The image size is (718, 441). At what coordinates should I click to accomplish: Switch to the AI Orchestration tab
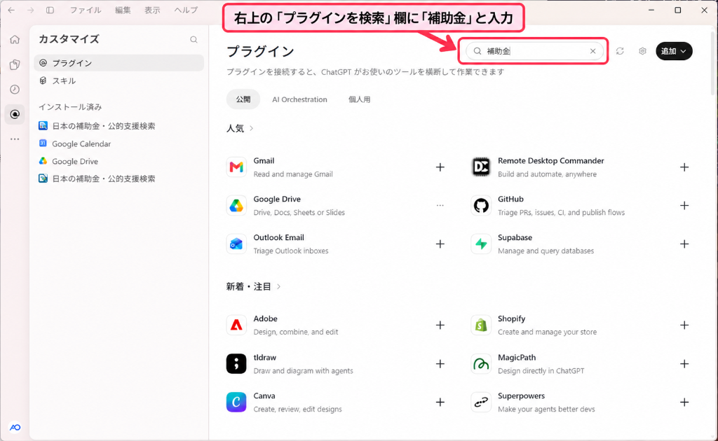299,99
